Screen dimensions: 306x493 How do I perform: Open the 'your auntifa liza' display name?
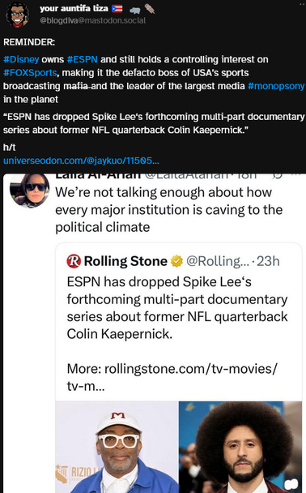coord(74,9)
